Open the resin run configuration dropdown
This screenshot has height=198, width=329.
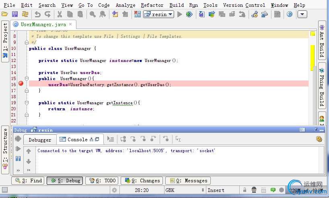[x=158, y=14]
